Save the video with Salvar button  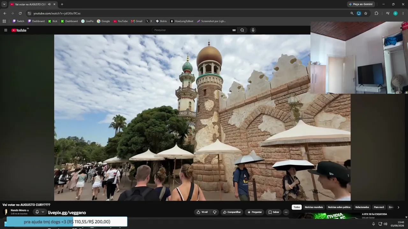click(x=273, y=212)
